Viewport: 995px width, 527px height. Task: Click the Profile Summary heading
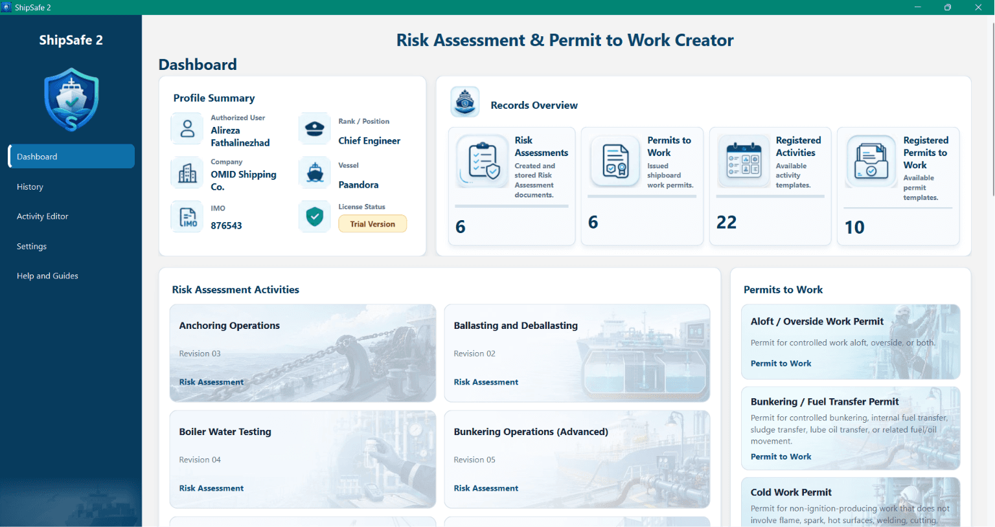(x=214, y=98)
